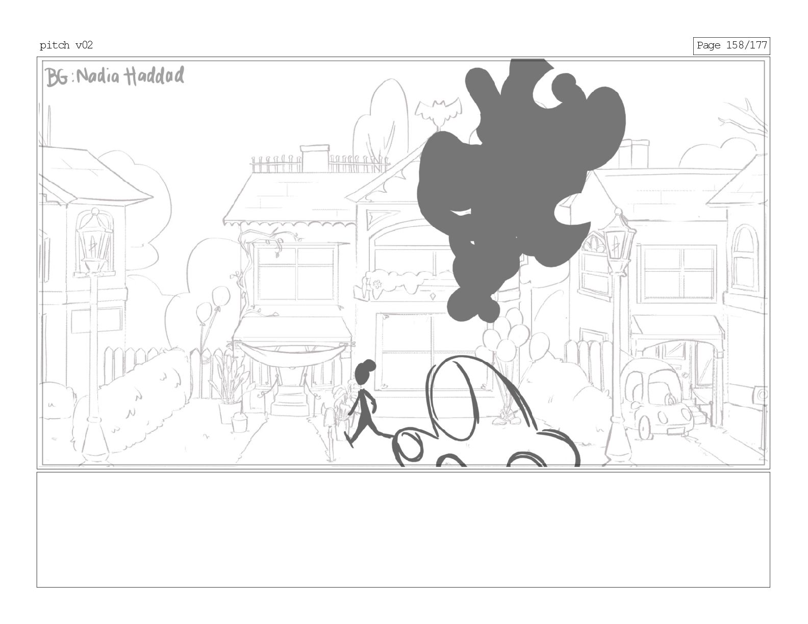
Task: Click the 'Page 158/177' page counter
Action: [731, 45]
